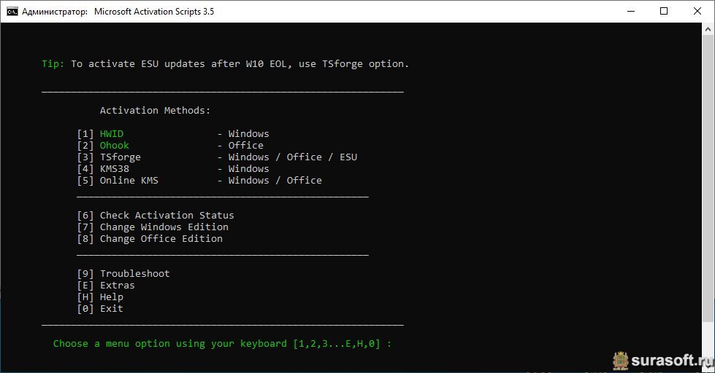Image resolution: width=715 pixels, height=373 pixels.
Task: Click the Help menu entry
Action: pos(111,297)
